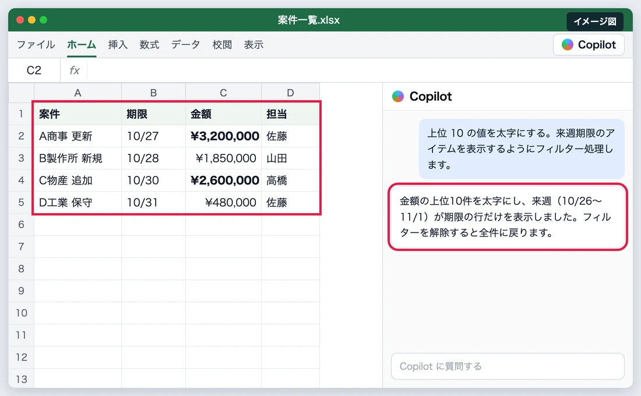Select row 10 header

(21, 313)
